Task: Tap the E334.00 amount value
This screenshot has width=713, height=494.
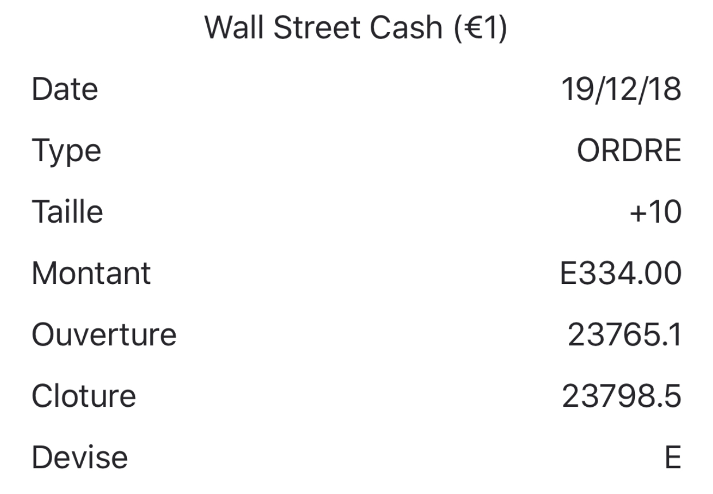Action: (621, 273)
